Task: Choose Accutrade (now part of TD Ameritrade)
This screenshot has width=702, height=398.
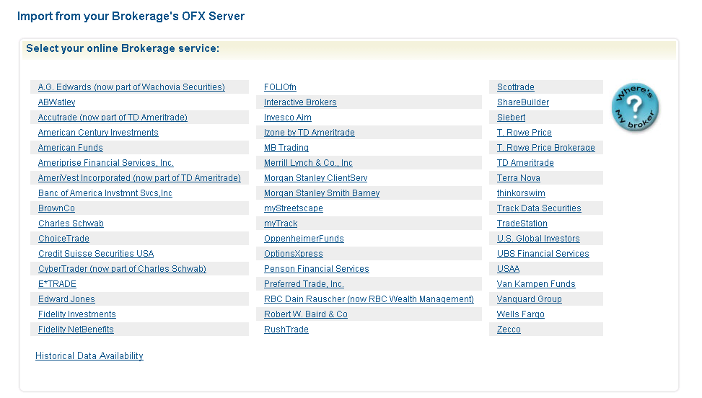Action: coord(113,118)
